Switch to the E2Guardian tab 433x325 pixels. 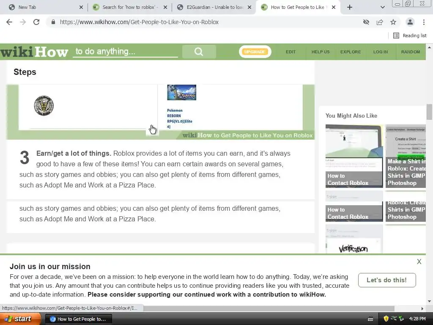tap(215, 7)
